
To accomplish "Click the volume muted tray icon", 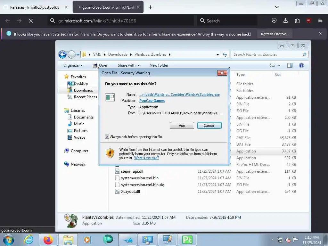I will 288,240.
